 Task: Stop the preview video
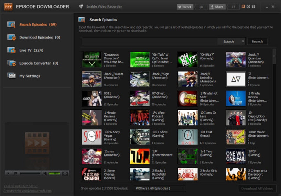coord(16,173)
